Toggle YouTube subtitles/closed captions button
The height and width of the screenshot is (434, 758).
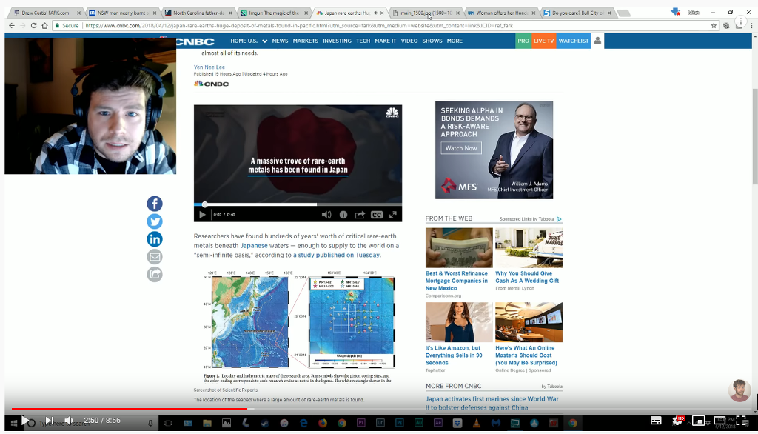click(x=656, y=421)
